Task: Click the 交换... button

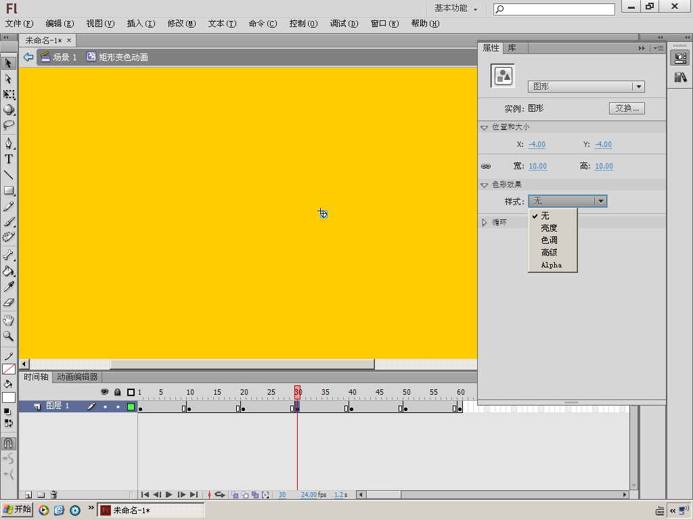Action: tap(626, 108)
